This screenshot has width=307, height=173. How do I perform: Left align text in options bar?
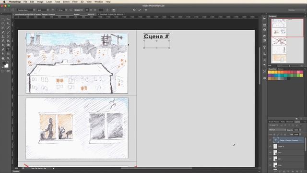(87, 10)
